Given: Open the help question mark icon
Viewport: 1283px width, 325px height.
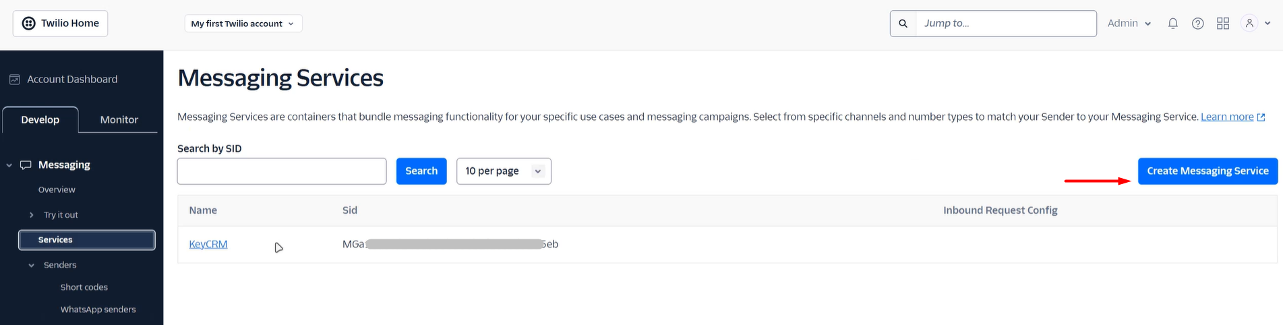Looking at the screenshot, I should tap(1197, 24).
